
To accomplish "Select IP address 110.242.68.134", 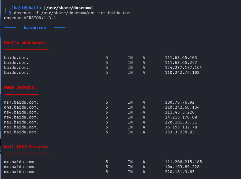I will (182, 107).
